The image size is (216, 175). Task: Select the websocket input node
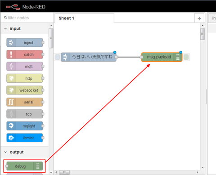coord(25,90)
